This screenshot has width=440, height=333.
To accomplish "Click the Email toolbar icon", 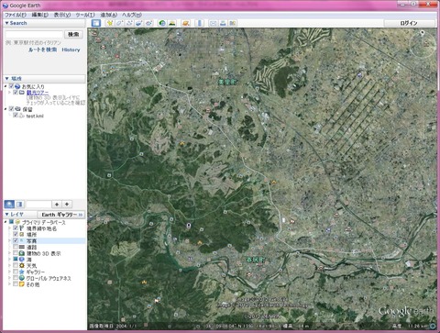I will pyautogui.click(x=213, y=23).
